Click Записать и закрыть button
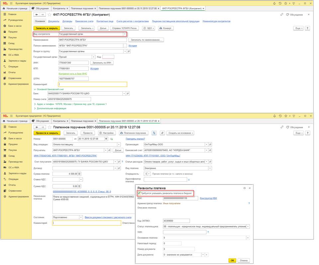 click(x=47, y=28)
